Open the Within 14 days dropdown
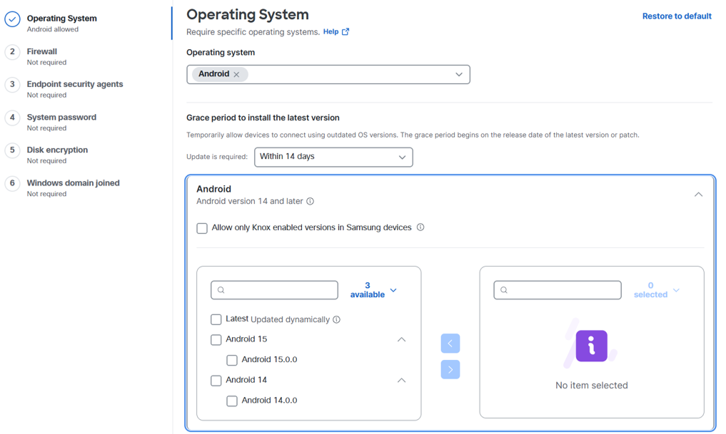Image resolution: width=726 pixels, height=434 pixels. (x=333, y=157)
